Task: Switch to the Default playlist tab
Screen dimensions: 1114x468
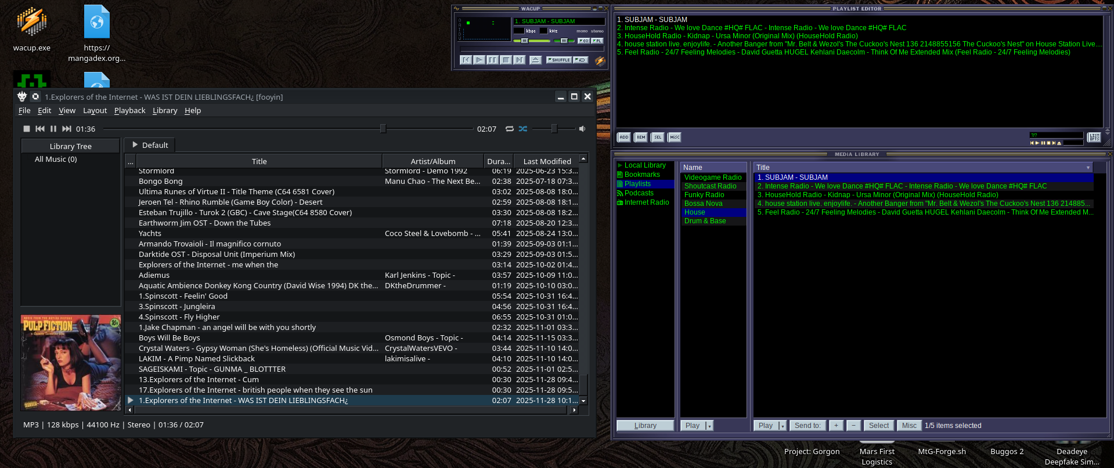Action: [x=150, y=145]
